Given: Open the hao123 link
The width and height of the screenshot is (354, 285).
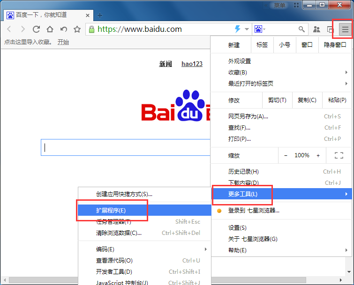Looking at the screenshot, I should [x=192, y=64].
